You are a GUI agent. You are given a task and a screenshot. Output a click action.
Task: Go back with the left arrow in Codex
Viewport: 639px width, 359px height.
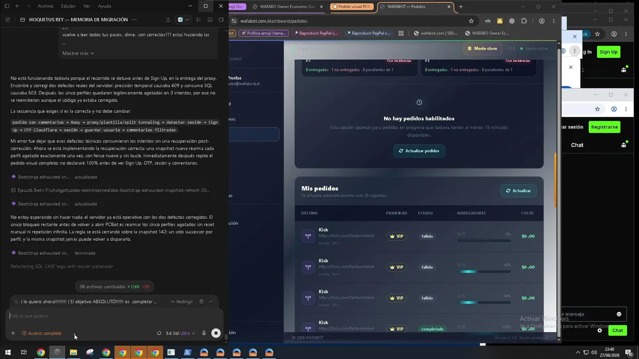click(x=17, y=6)
